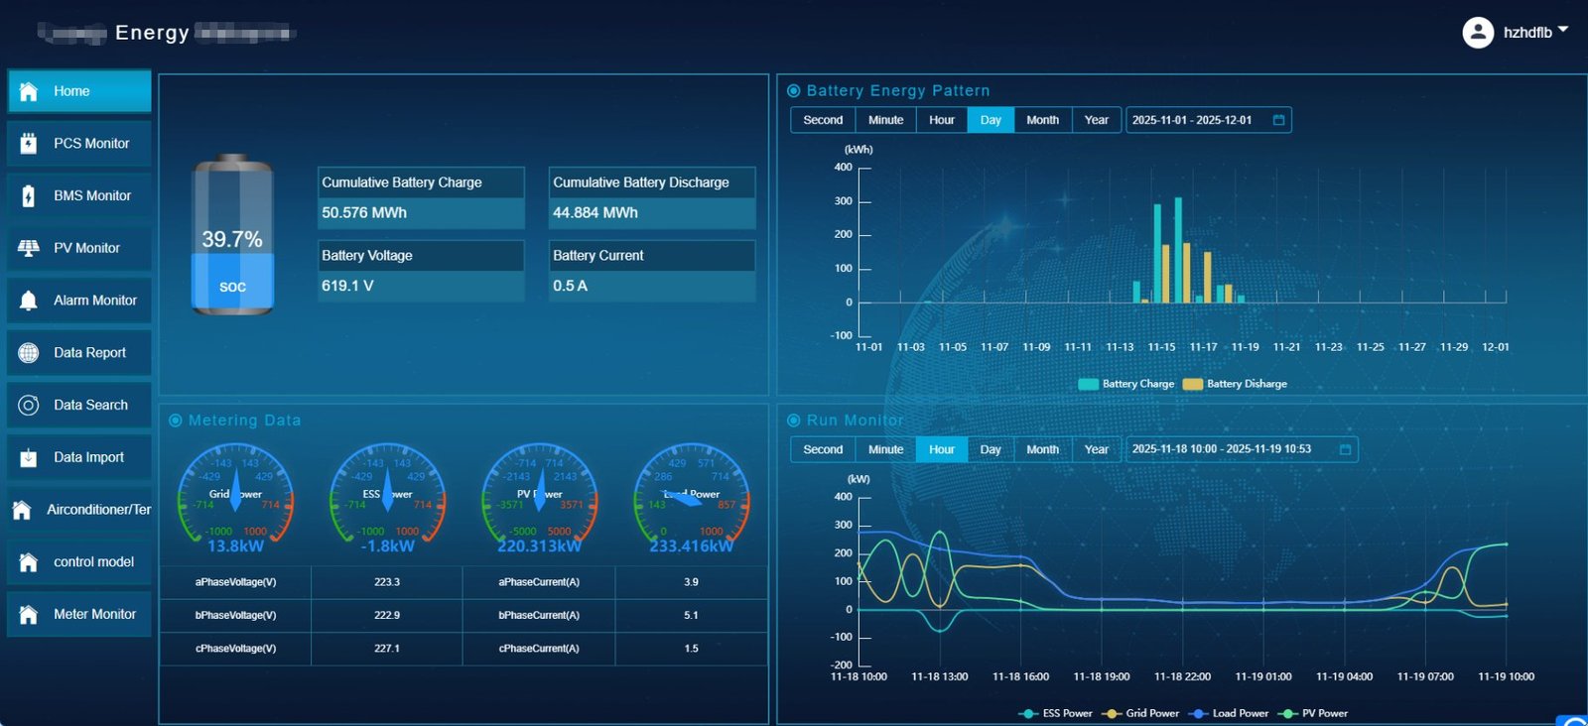Click the Home house icon in sidebar
Viewport: 1588px width, 726px height.
tap(29, 91)
